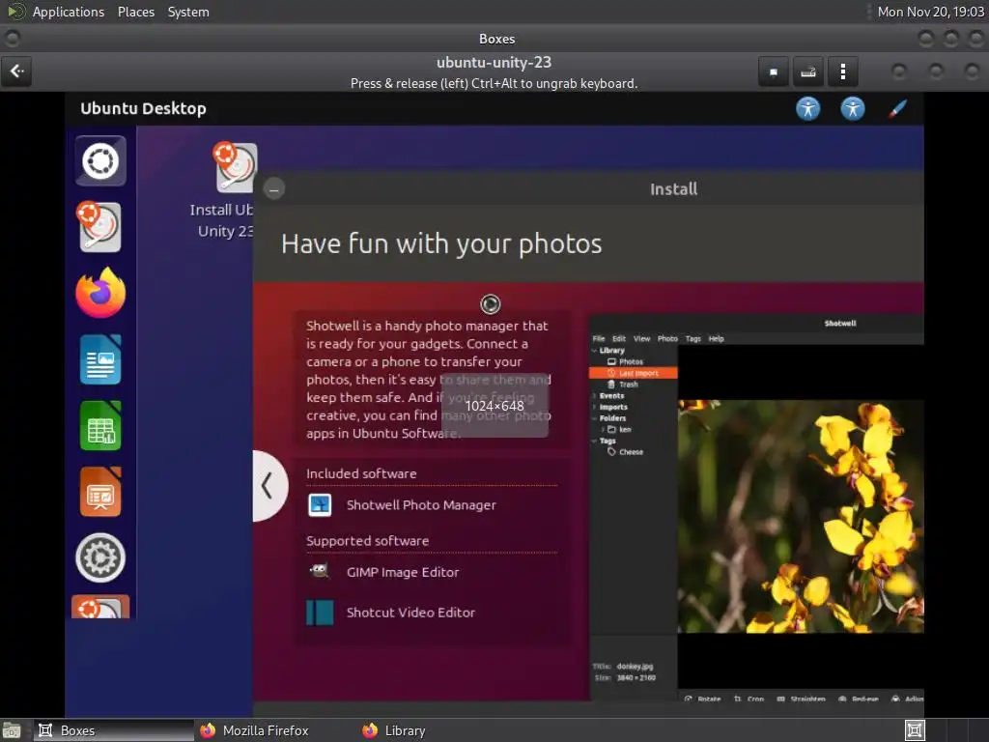
Task: Click the 'Ubuntu Desktop' panel title
Action: [x=143, y=108]
